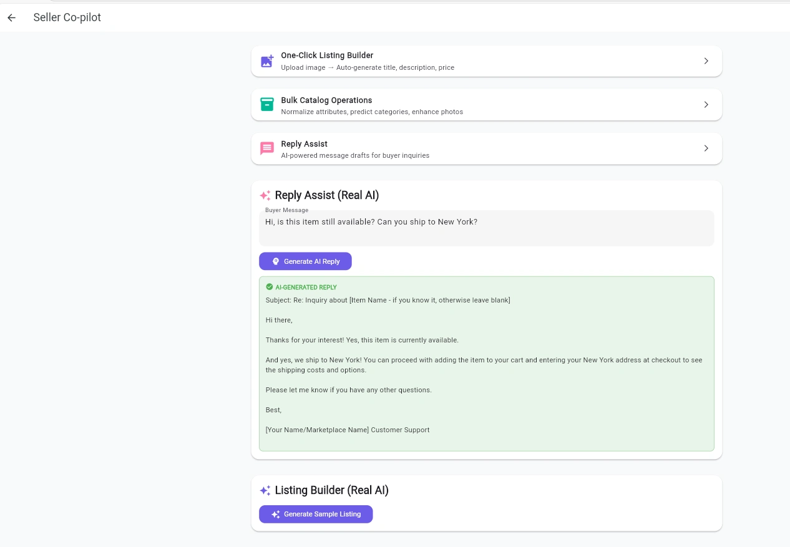Click the Reply Assist chat message icon
Viewport: 790px width, 547px height.
click(x=267, y=148)
